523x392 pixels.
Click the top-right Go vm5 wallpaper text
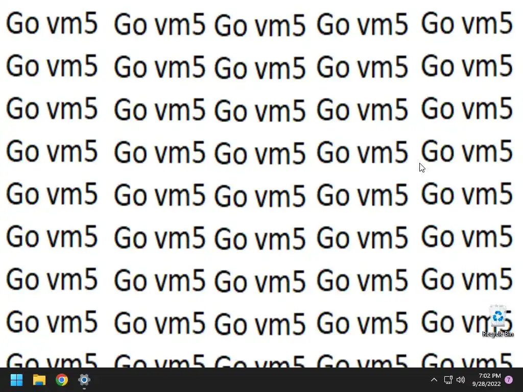467,23
